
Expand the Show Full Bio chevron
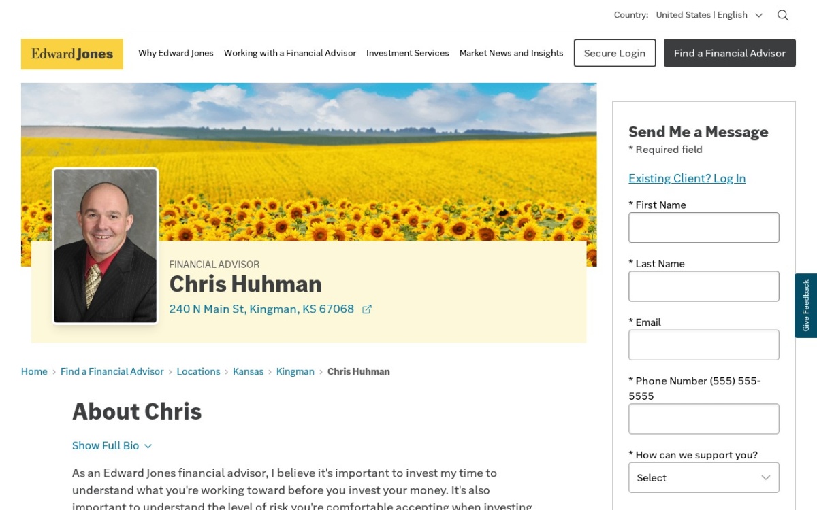148,446
